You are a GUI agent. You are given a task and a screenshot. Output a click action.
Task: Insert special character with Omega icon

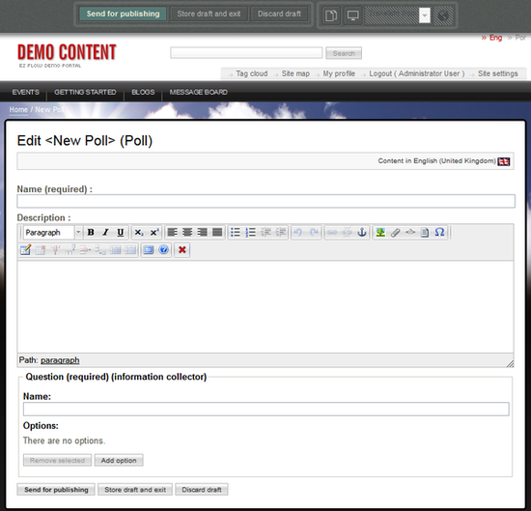click(x=439, y=233)
